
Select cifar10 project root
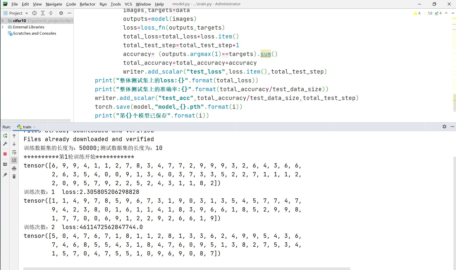point(37,21)
